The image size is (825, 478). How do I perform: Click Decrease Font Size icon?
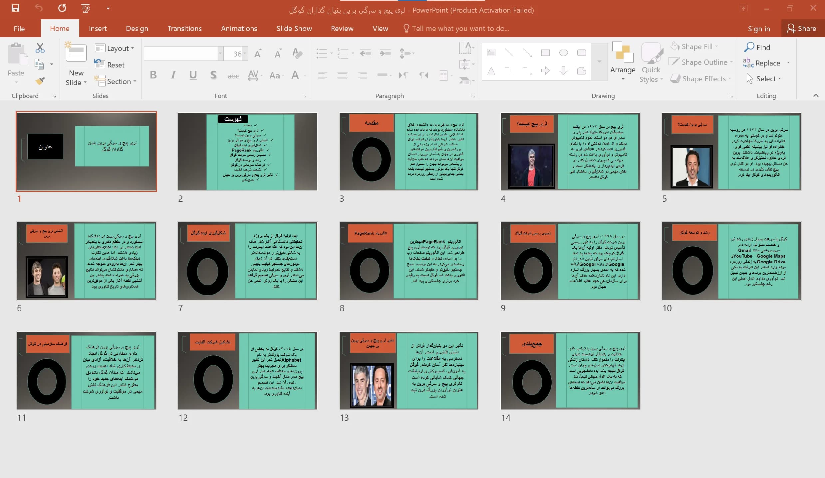tap(278, 54)
